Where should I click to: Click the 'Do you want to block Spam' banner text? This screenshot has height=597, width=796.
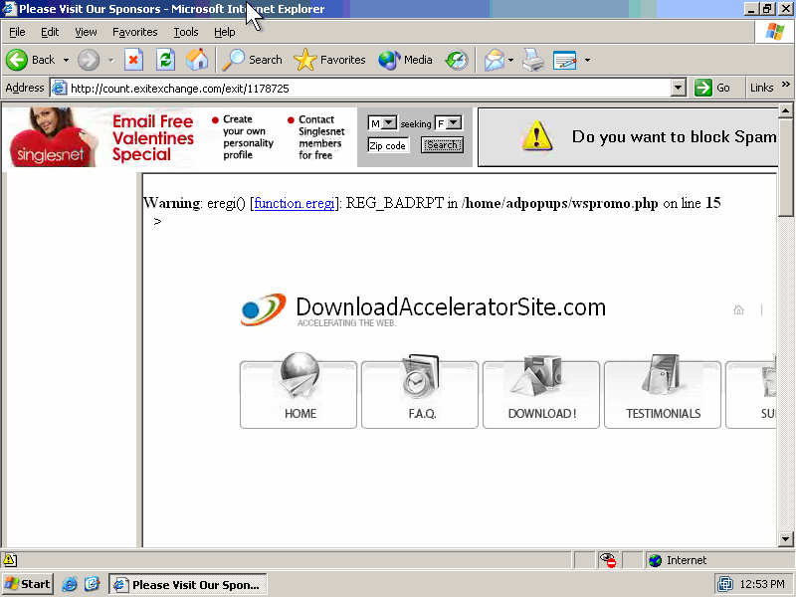[675, 136]
